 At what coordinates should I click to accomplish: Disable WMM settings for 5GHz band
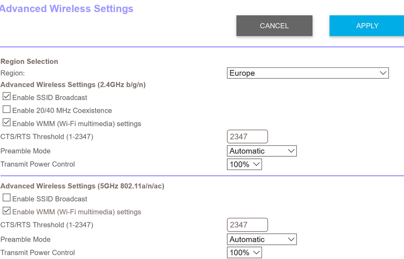pyautogui.click(x=6, y=210)
